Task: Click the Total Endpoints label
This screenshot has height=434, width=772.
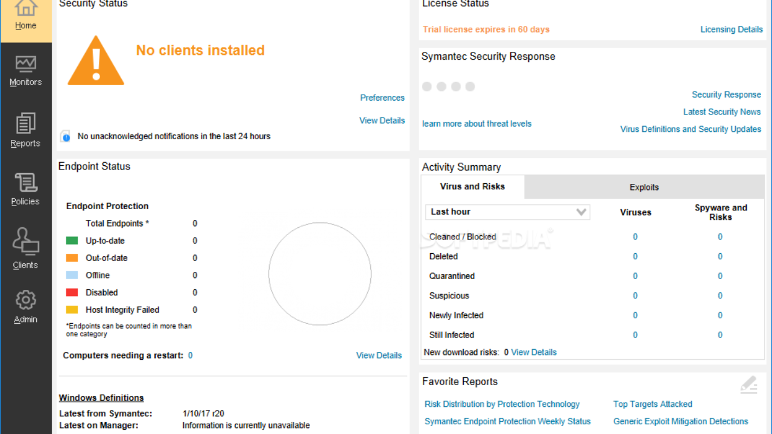Action: 117,224
